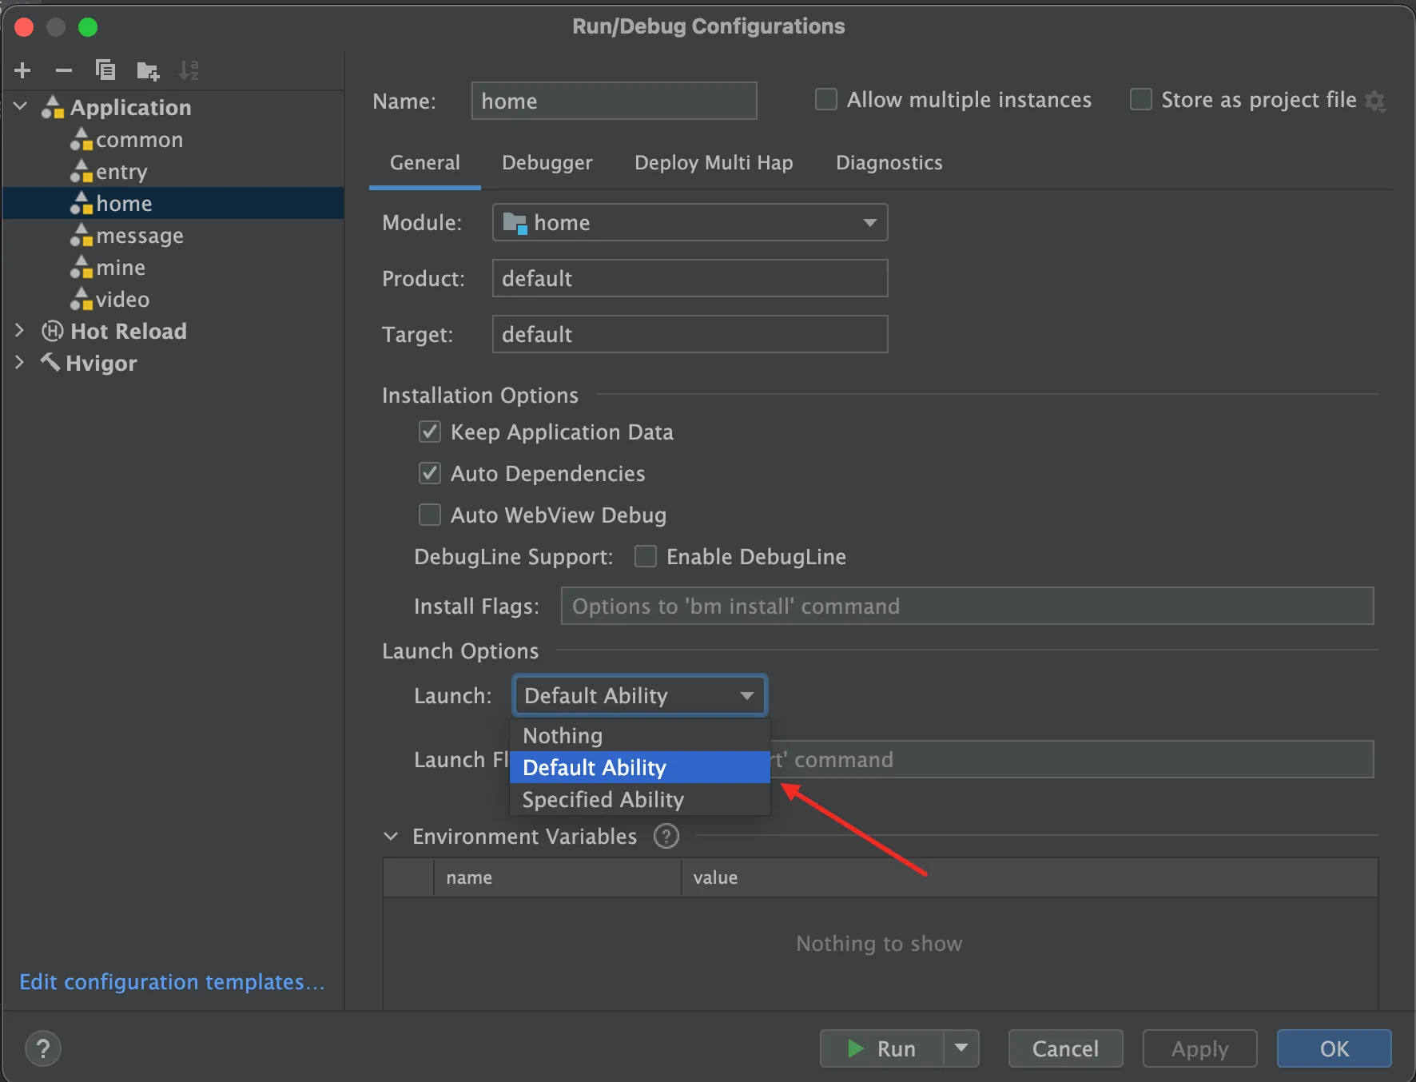Toggle the Auto WebView Debug checkbox

pyautogui.click(x=430, y=515)
